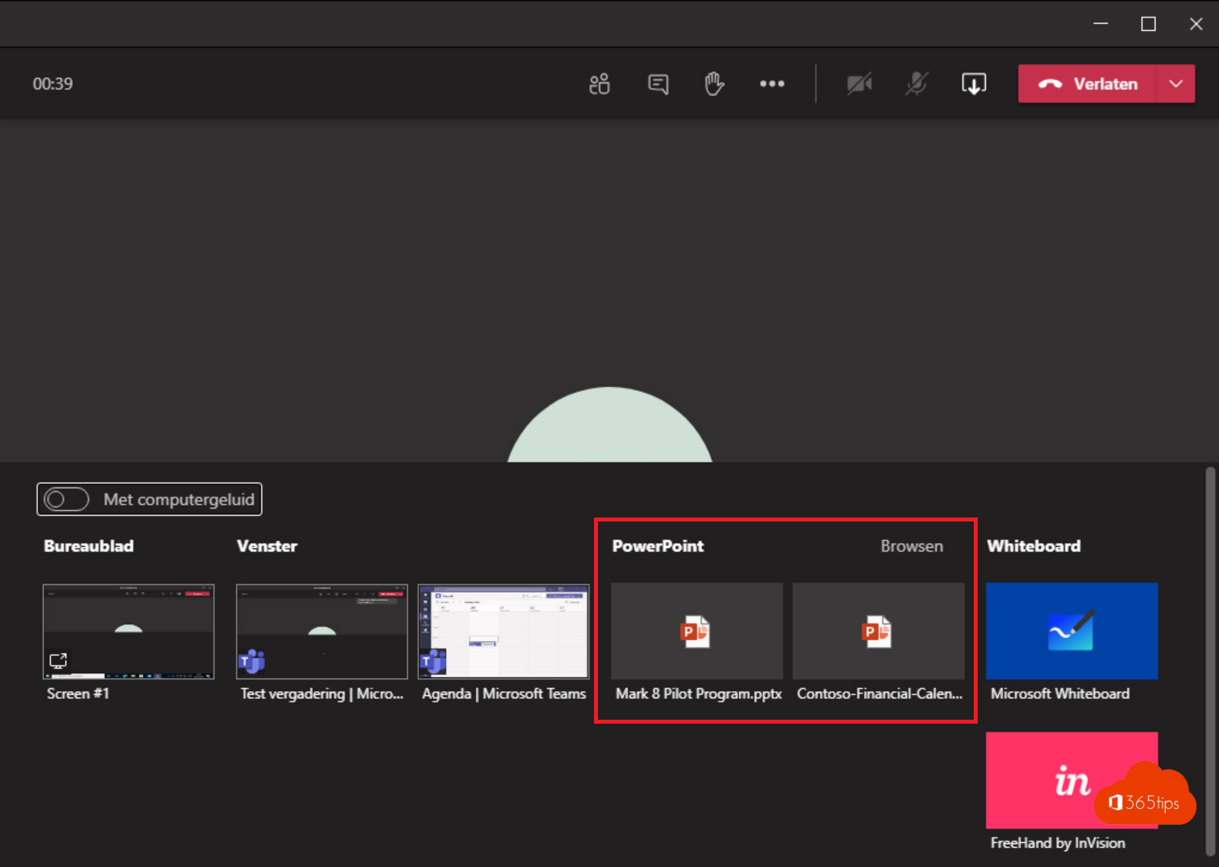Image resolution: width=1219 pixels, height=867 pixels.
Task: Open the participants panel icon
Action: click(x=600, y=84)
